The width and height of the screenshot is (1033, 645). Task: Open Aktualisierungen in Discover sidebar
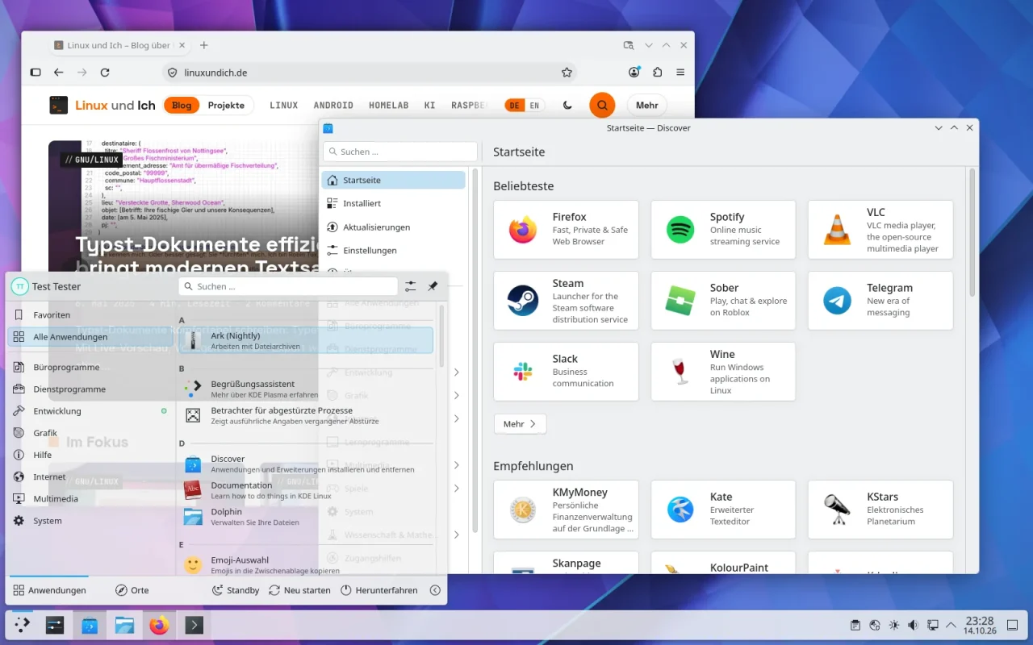pos(393,227)
